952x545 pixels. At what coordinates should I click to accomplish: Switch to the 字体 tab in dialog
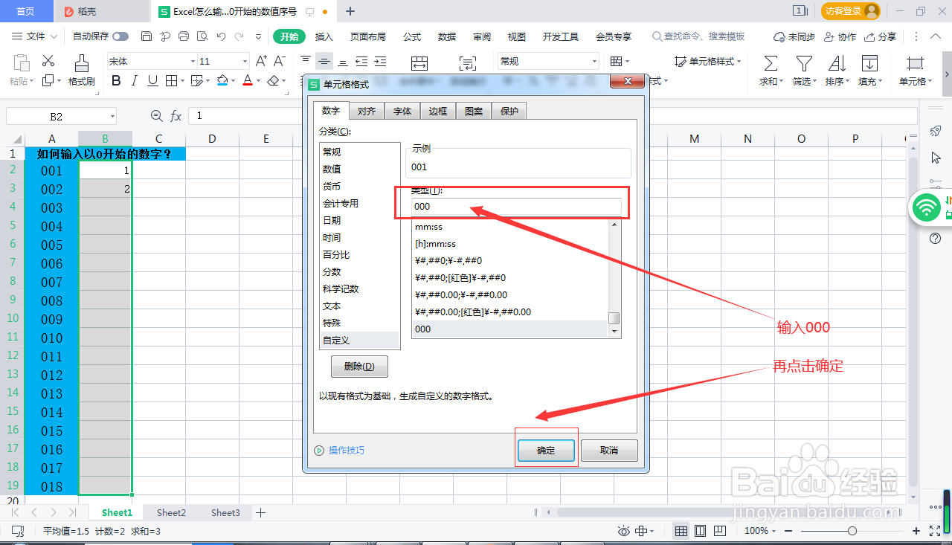pyautogui.click(x=402, y=110)
